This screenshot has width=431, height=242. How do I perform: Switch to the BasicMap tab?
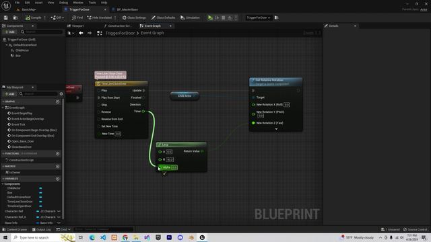point(29,9)
